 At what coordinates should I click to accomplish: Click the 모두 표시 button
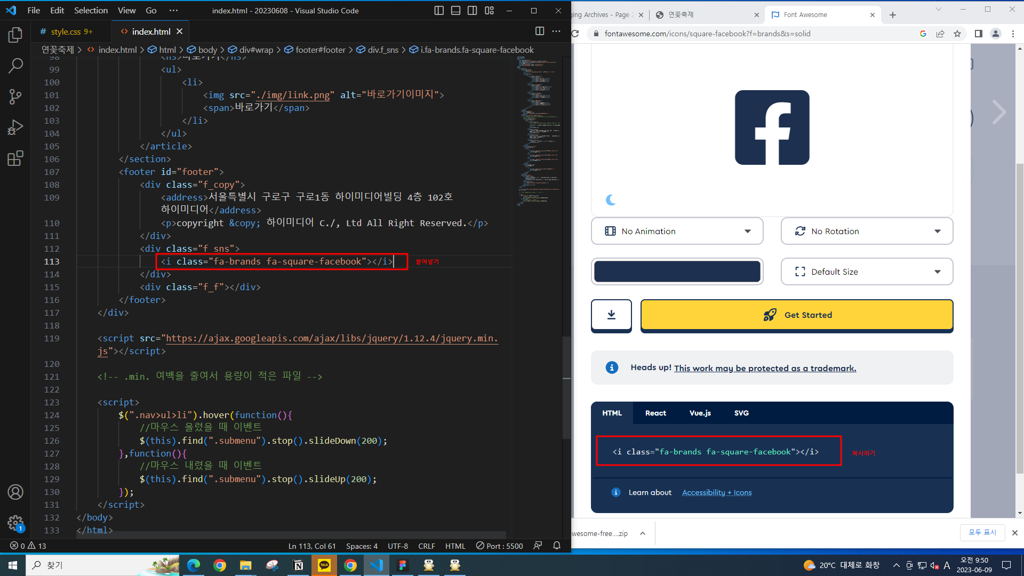click(982, 533)
